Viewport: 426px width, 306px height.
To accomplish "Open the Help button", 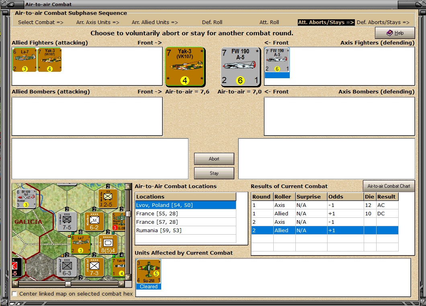I will 395,33.
